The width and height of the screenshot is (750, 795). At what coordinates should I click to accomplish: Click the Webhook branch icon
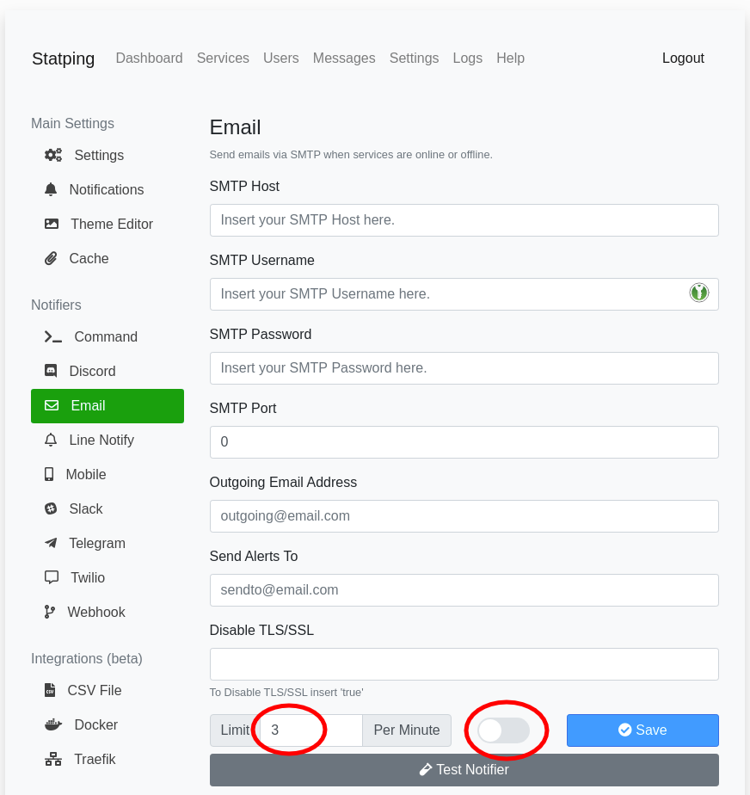click(50, 613)
